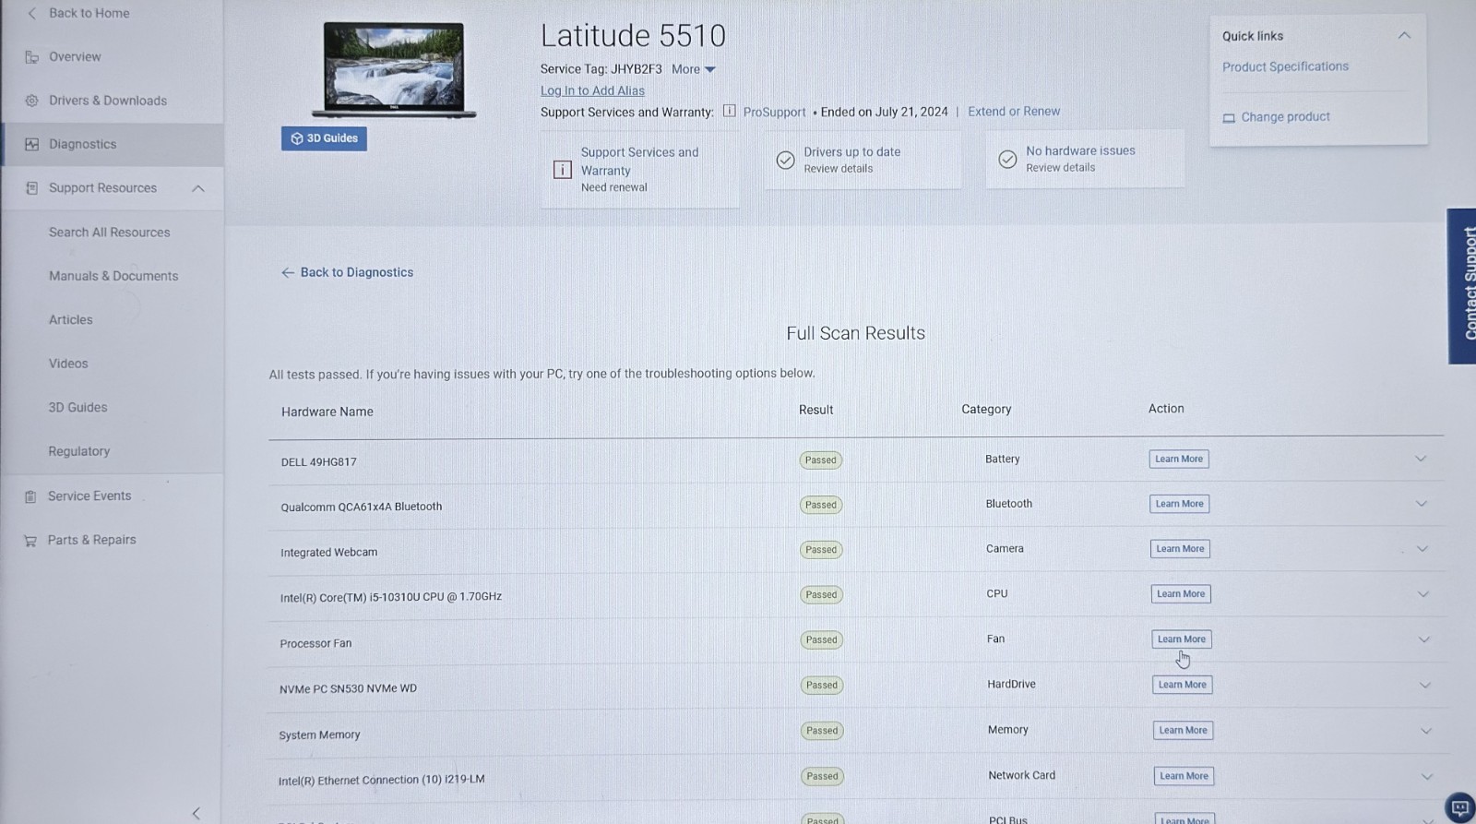Select Articles in the sidebar
Viewport: 1476px width, 824px height.
71,320
